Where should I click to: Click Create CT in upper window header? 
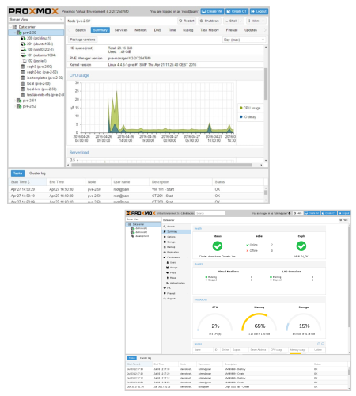(x=237, y=11)
